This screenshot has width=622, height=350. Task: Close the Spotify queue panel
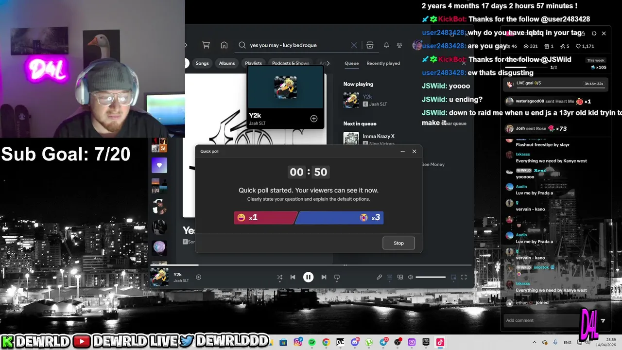click(464, 63)
